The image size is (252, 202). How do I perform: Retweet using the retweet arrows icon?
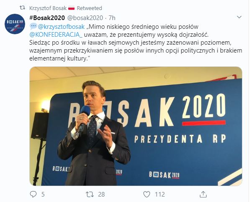click(90, 194)
